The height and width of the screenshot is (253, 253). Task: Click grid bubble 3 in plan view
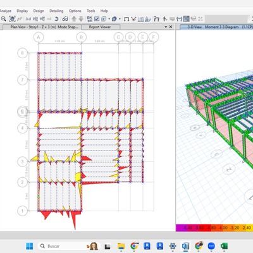[22, 162]
